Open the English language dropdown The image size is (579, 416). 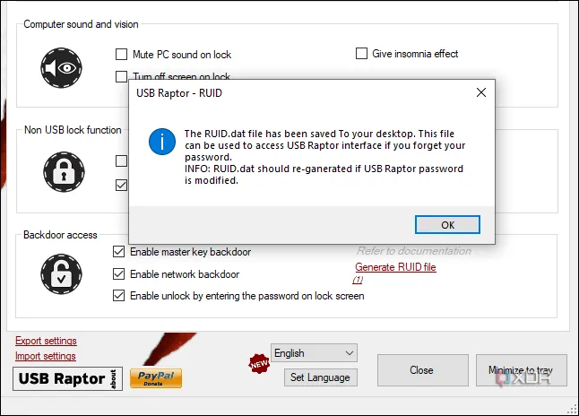[x=314, y=353]
